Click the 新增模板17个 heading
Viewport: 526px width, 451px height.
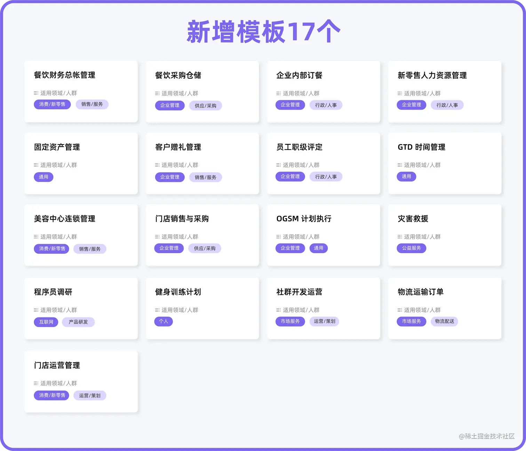(x=263, y=32)
